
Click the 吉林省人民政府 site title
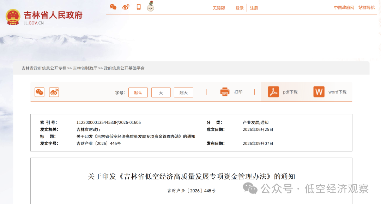coord(53,15)
